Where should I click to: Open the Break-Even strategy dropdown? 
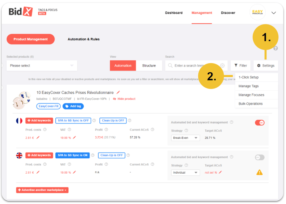[185, 138]
